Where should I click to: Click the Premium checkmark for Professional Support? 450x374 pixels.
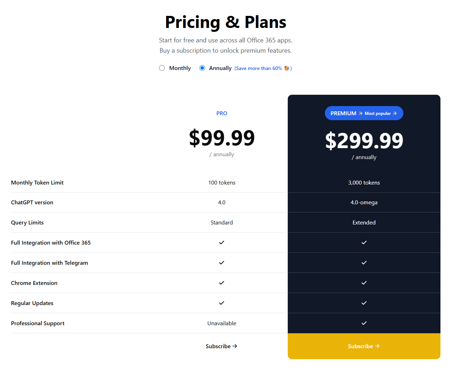point(364,323)
